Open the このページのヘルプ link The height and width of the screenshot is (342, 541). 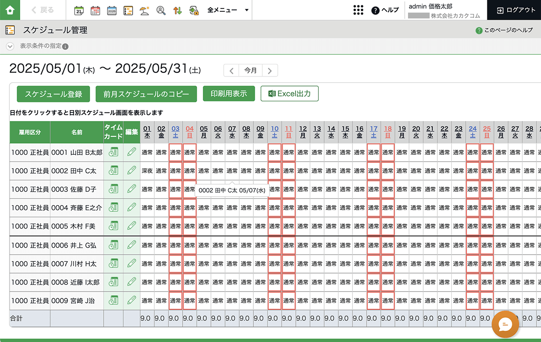pos(504,31)
